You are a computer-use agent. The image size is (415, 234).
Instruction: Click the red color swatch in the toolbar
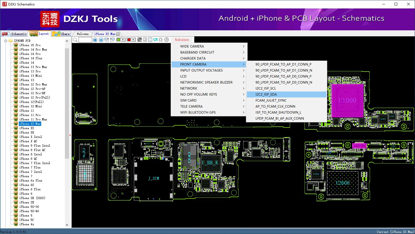(129, 40)
